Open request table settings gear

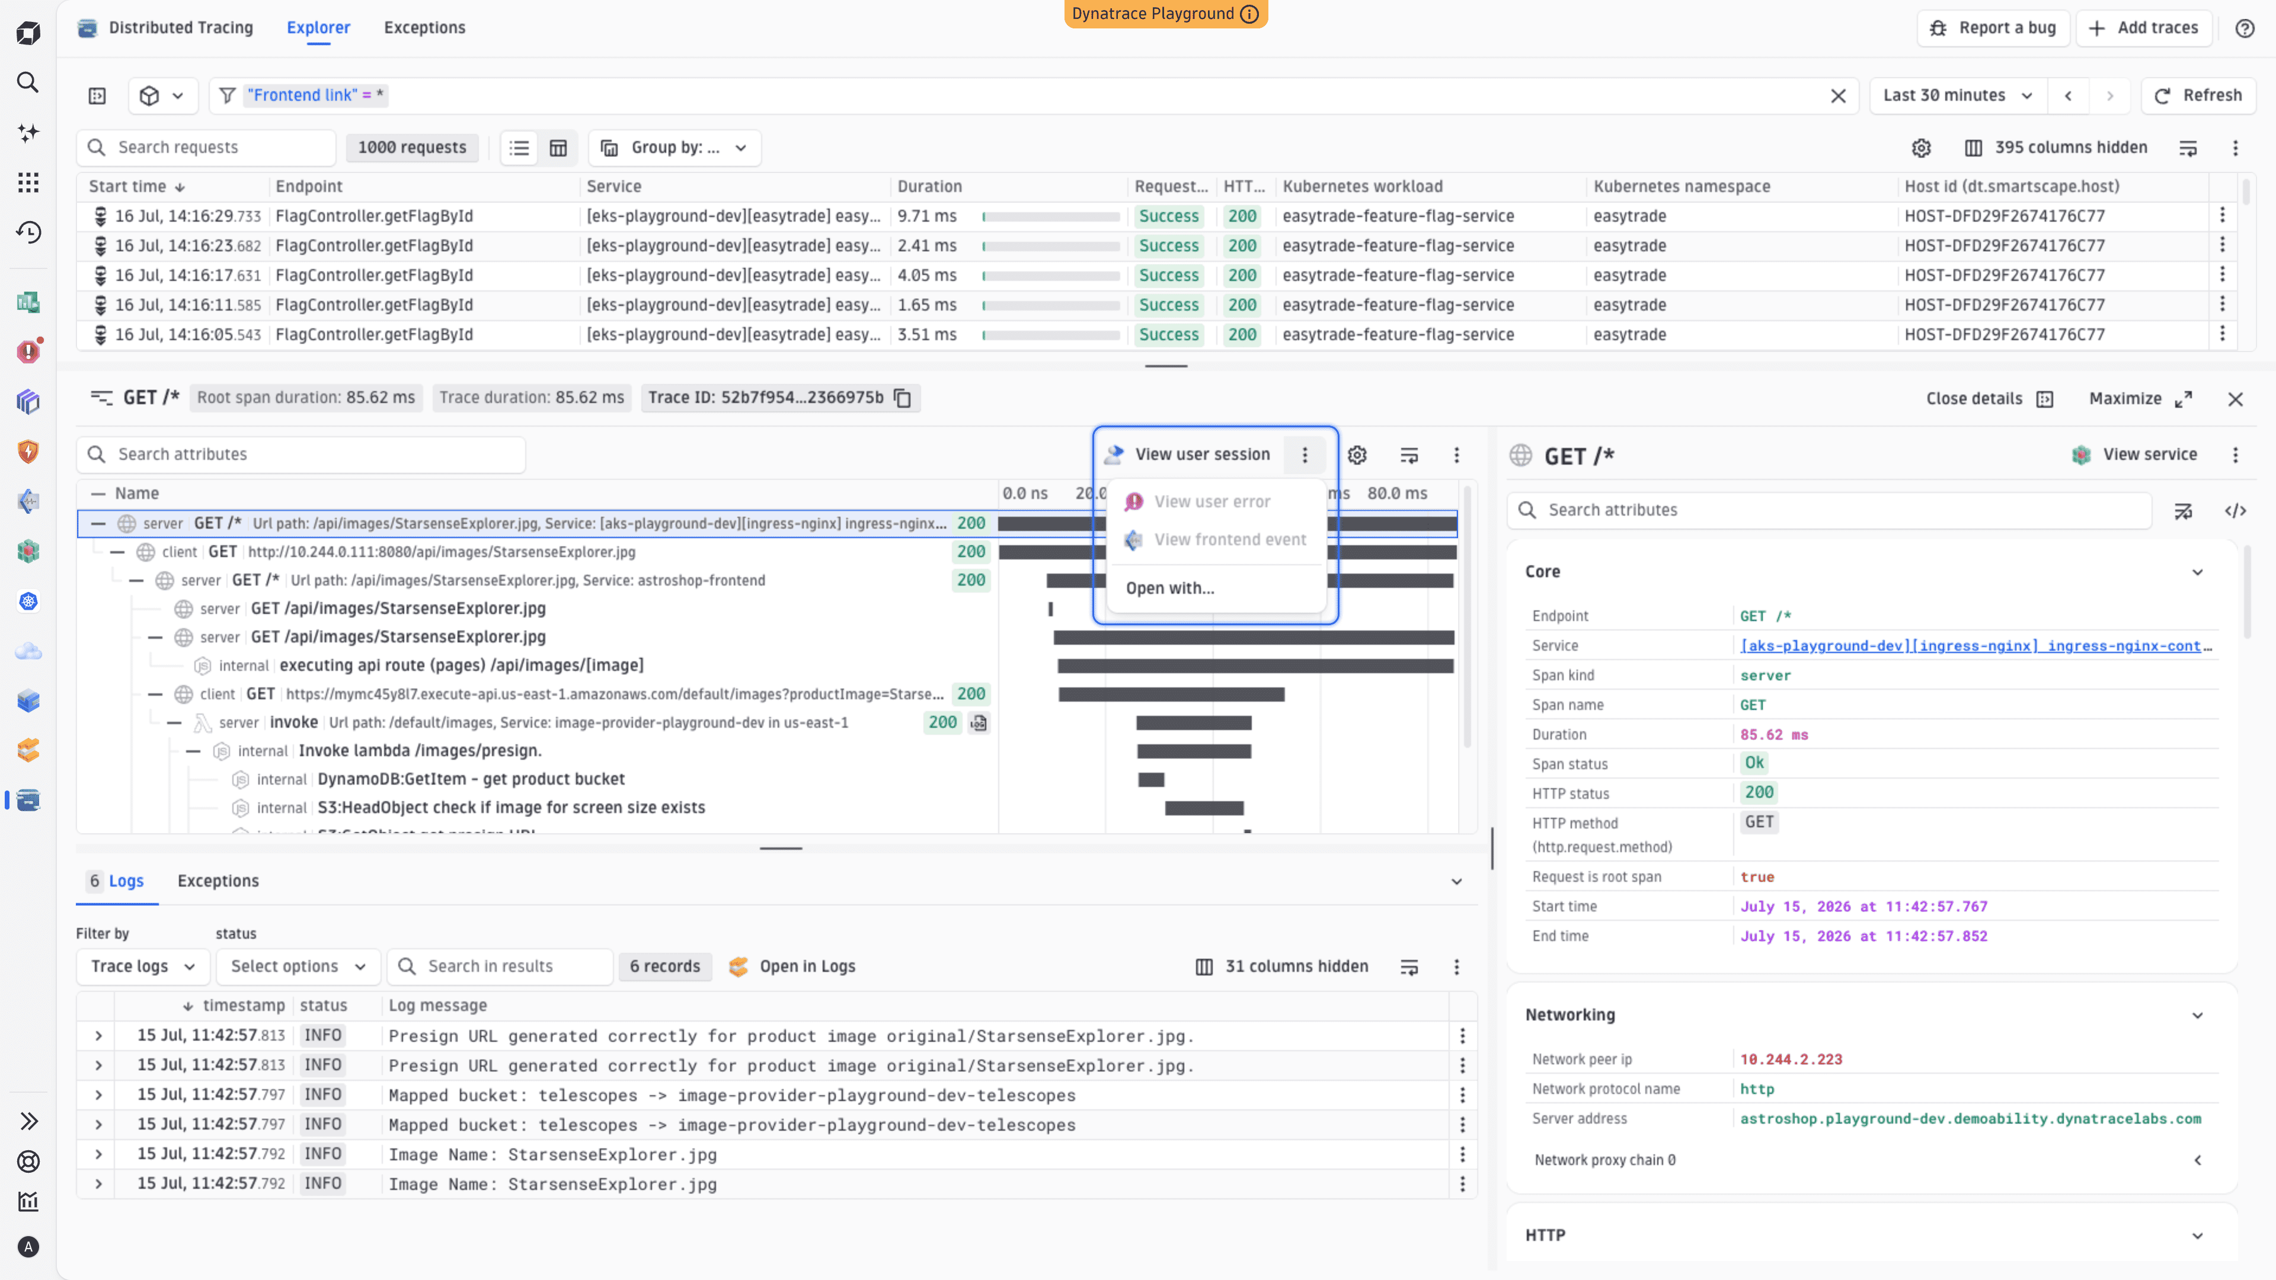coord(1922,148)
